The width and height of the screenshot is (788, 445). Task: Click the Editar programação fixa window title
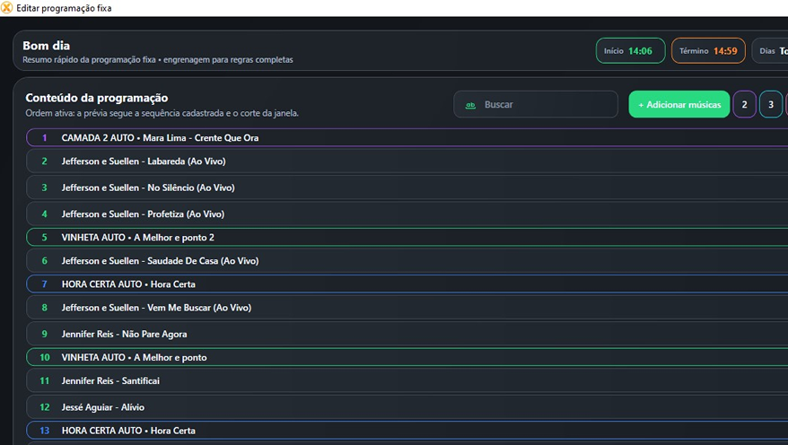[x=64, y=8]
